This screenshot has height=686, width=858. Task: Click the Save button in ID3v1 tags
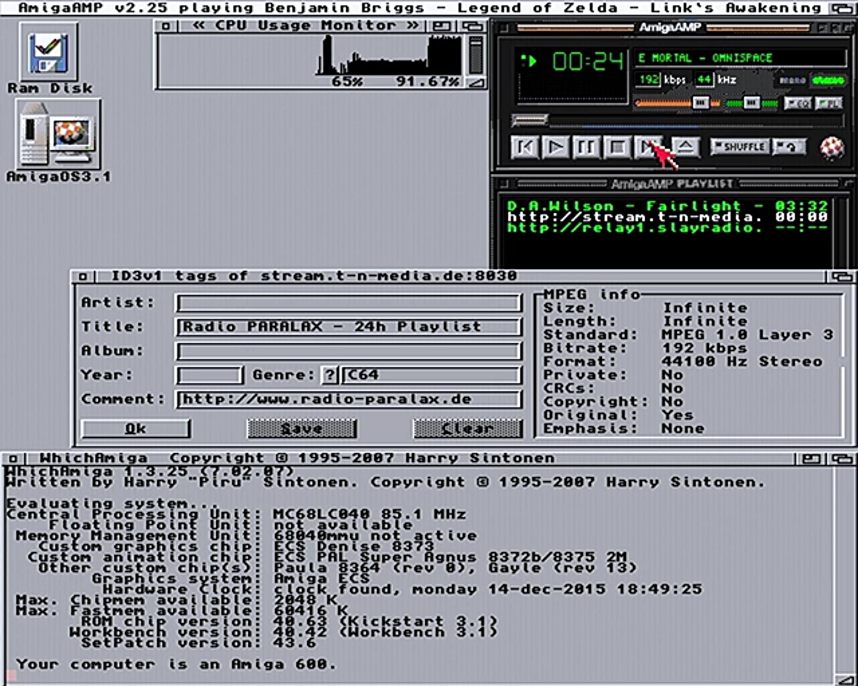point(302,429)
